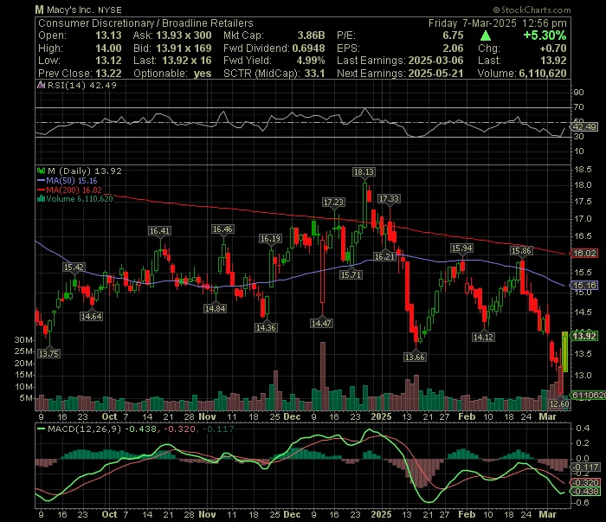Click the 15.86 swing high label

tap(521, 251)
